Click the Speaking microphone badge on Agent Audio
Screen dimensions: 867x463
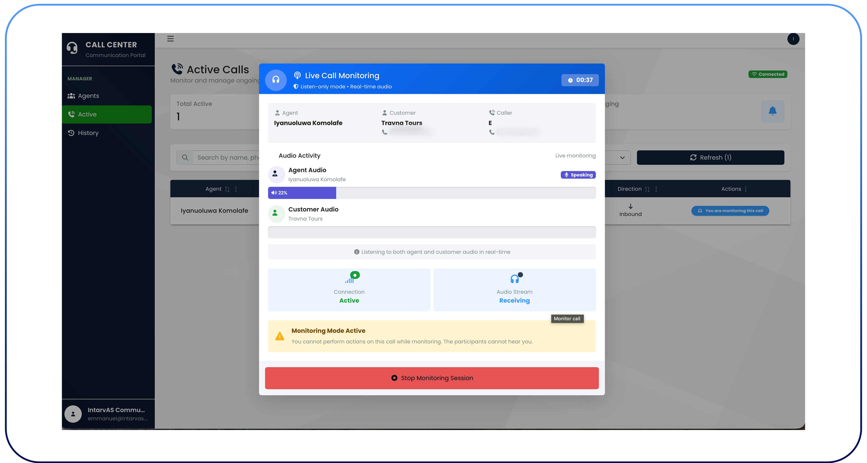[578, 175]
